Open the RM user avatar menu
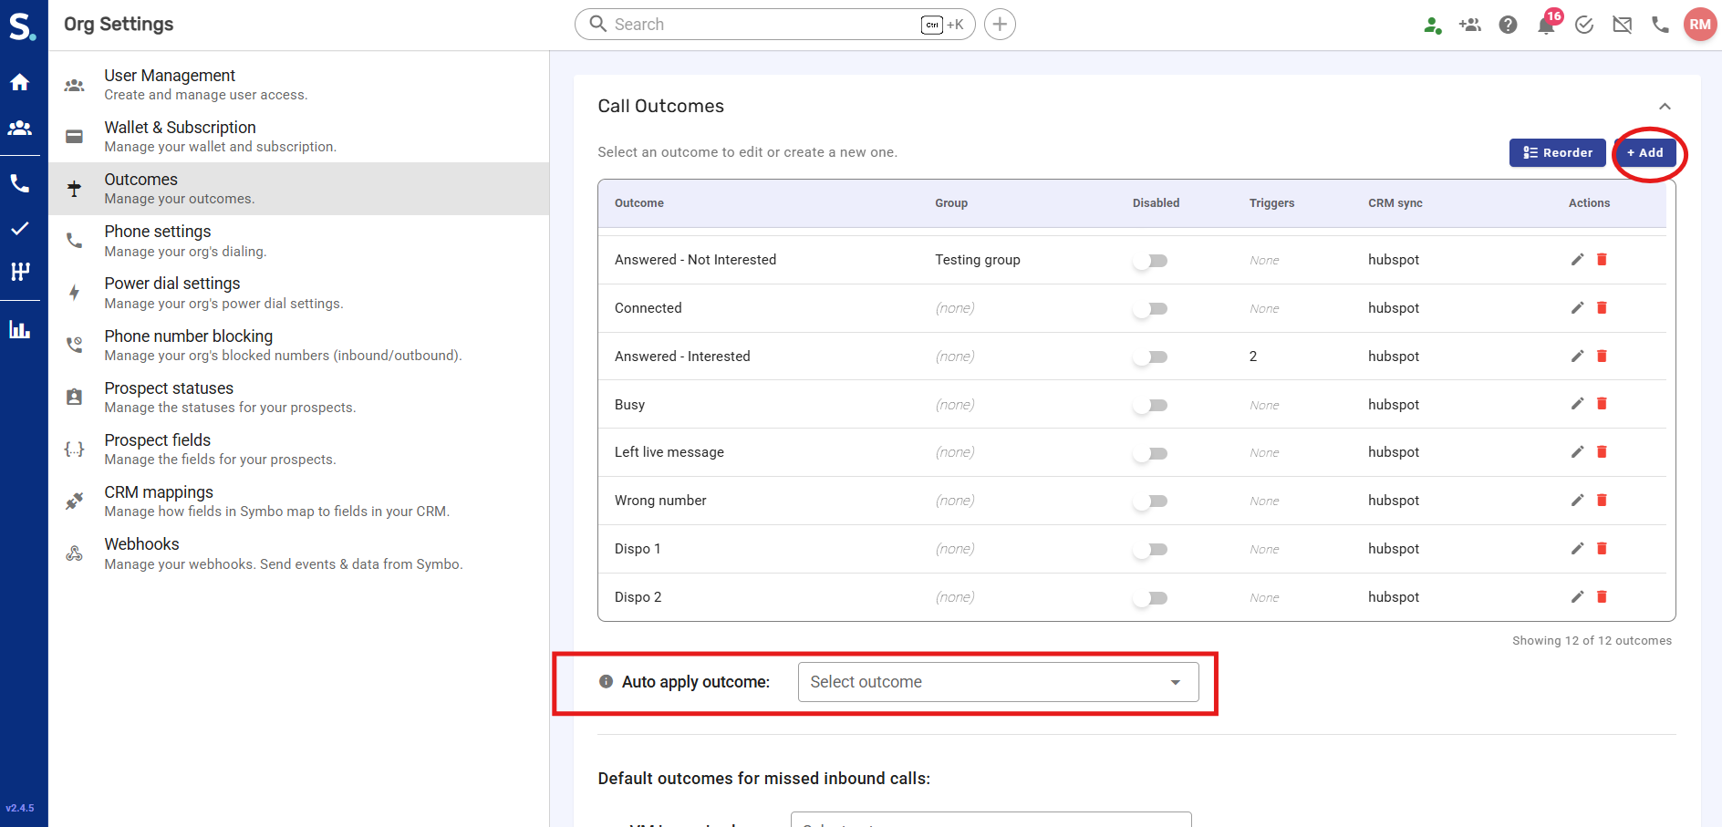The width and height of the screenshot is (1722, 827). point(1699,25)
